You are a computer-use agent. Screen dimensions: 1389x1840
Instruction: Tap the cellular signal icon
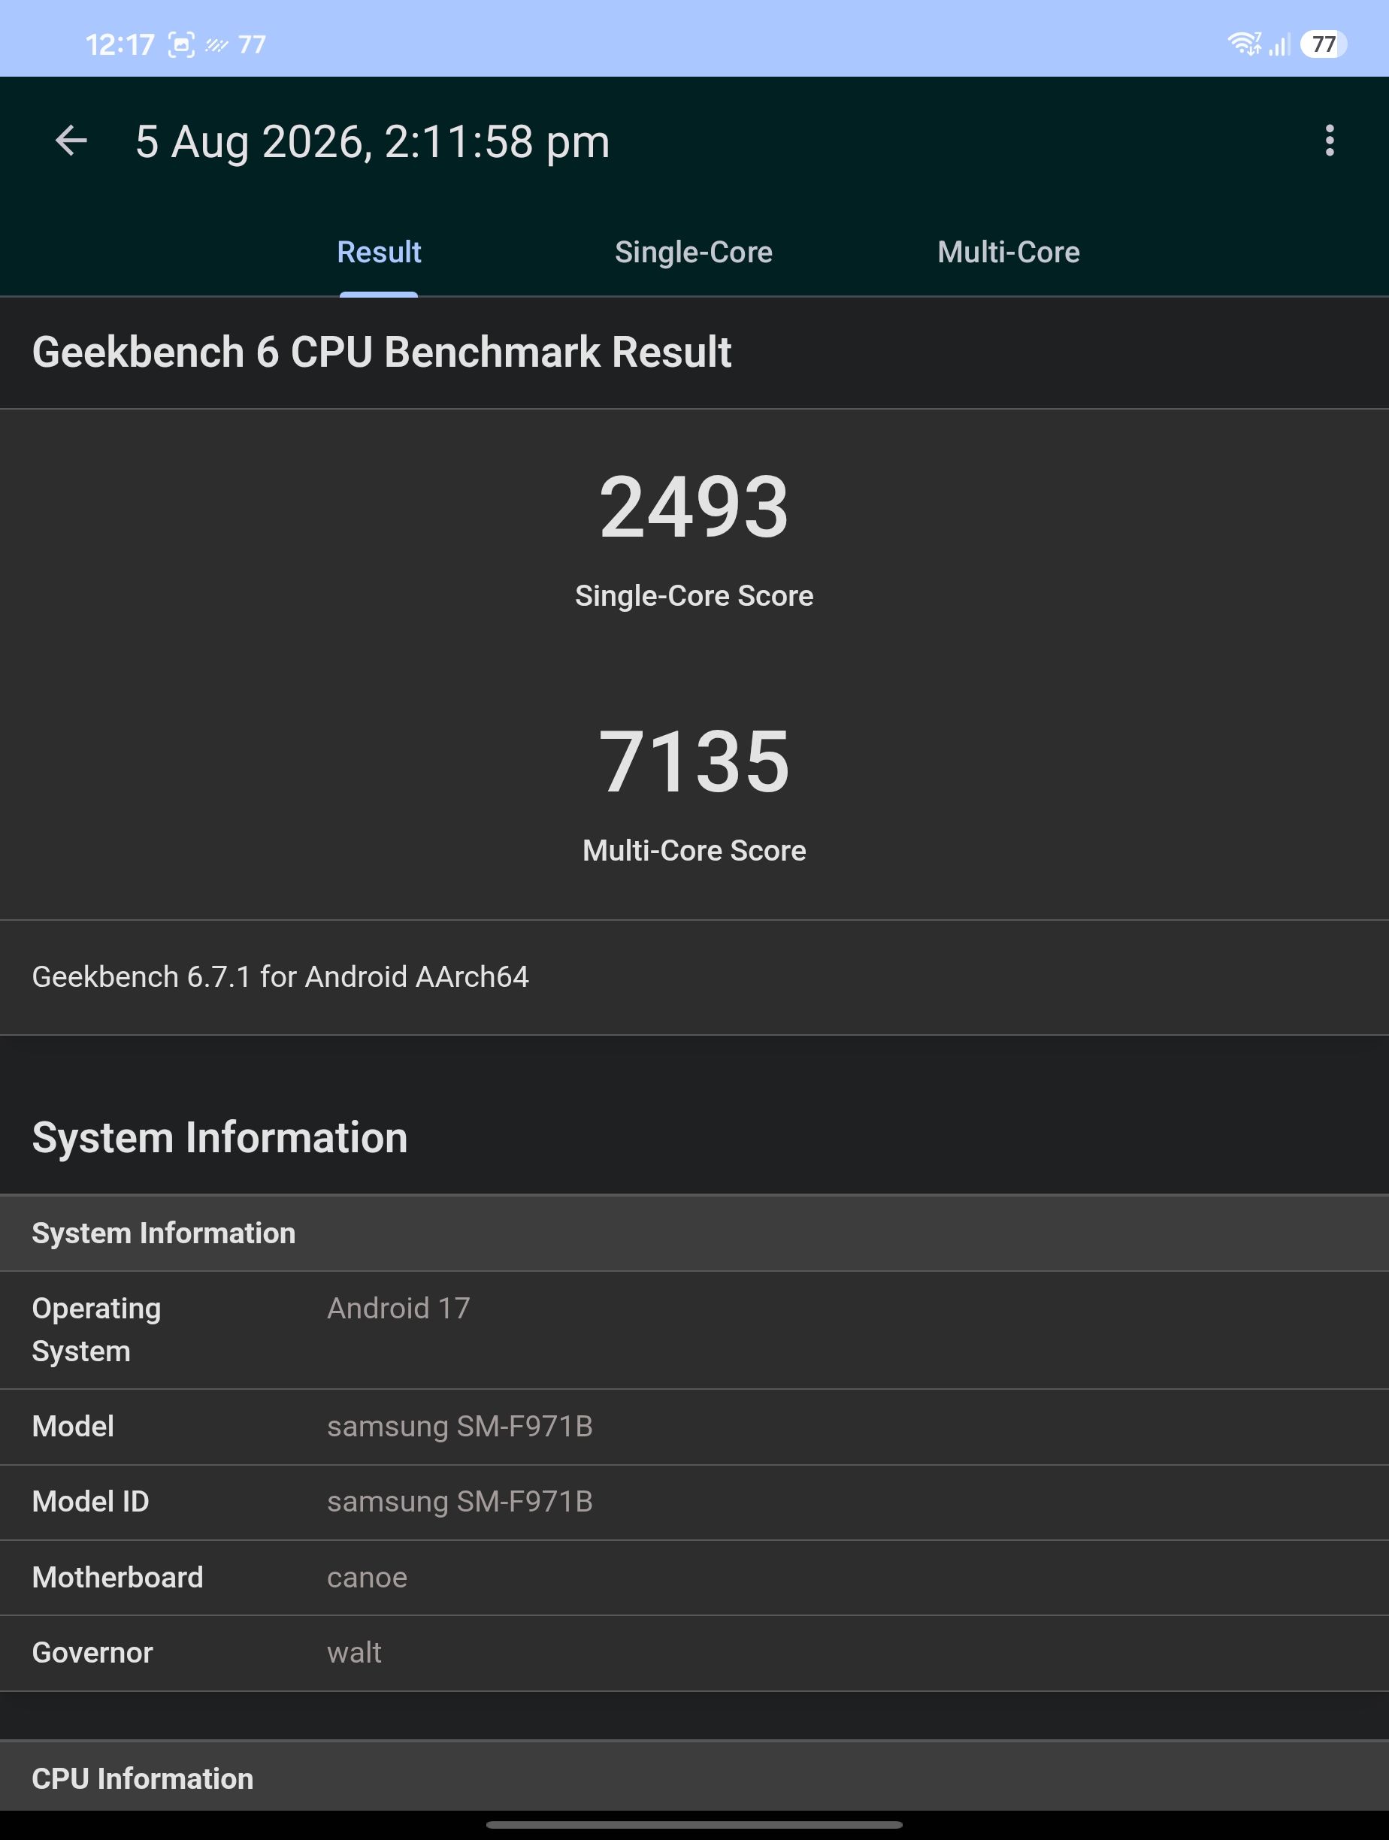point(1279,44)
